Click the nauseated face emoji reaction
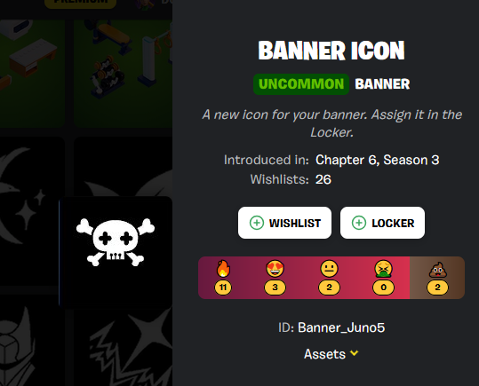479x386 pixels. [383, 269]
